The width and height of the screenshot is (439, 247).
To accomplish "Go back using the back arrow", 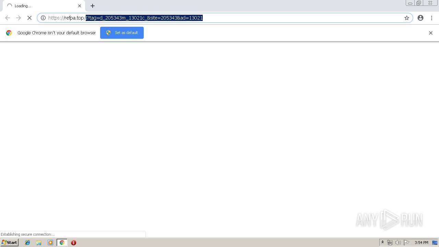I will 8,18.
